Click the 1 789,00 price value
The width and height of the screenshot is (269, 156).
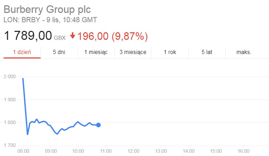(x=27, y=36)
